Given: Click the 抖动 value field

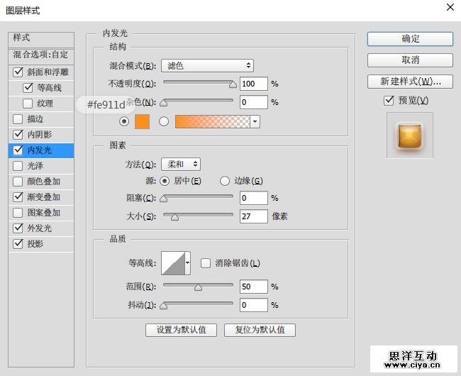Looking at the screenshot, I should click(254, 305).
